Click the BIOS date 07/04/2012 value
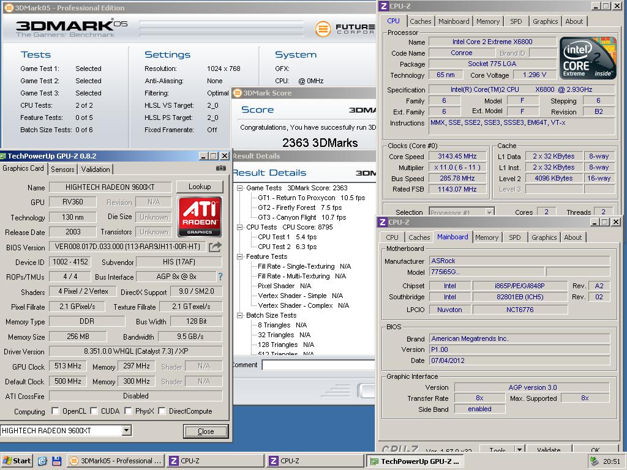The image size is (627, 470). 519,360
